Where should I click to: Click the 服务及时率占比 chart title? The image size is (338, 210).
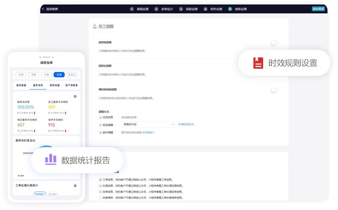pyautogui.click(x=25, y=141)
